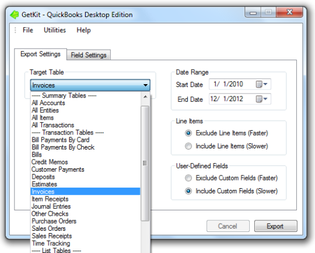This screenshot has height=253, width=315.
Task: Click the scroll-up arrow in the table list
Action: (145, 97)
